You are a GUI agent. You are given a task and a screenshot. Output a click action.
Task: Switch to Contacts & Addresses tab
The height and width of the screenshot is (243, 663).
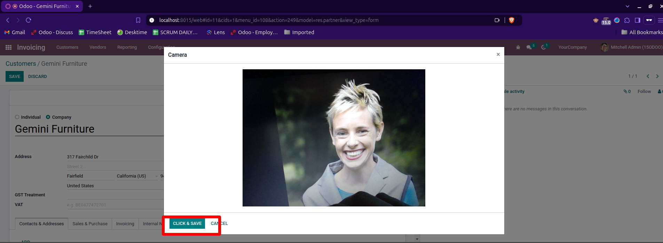(x=41, y=224)
